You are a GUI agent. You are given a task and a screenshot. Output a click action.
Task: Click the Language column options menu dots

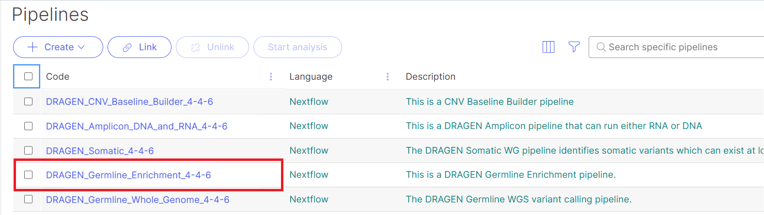[388, 77]
